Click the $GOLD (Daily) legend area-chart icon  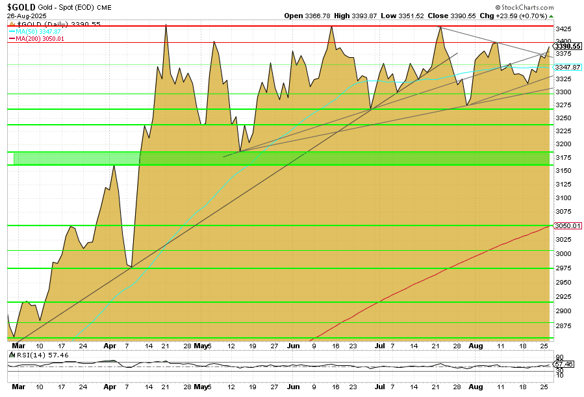click(12, 24)
